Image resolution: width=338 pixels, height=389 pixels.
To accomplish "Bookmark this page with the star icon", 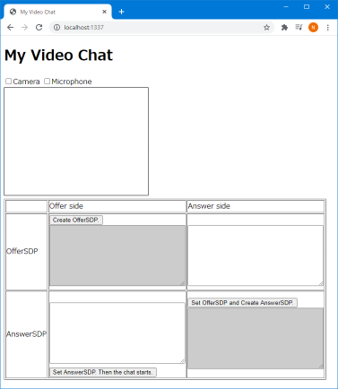I will pyautogui.click(x=266, y=28).
